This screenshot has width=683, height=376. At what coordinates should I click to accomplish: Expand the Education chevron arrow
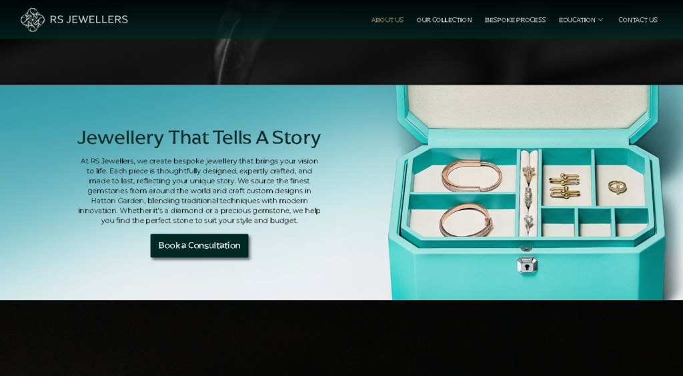pos(600,19)
